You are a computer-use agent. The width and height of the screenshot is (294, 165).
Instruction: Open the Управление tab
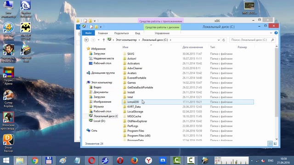[162, 33]
